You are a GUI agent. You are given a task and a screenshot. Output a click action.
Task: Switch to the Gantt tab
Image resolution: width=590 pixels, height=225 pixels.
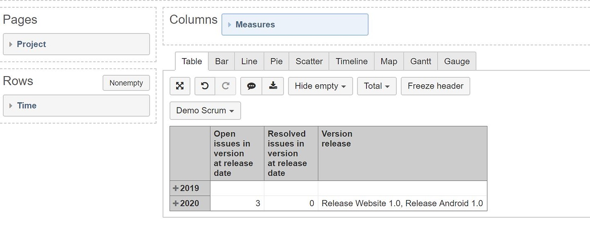coord(421,62)
